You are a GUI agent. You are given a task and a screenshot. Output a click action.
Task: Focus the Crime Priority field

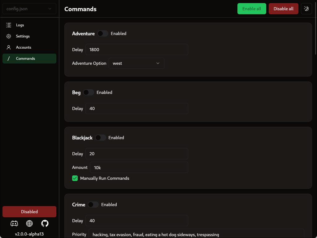[x=196, y=234]
